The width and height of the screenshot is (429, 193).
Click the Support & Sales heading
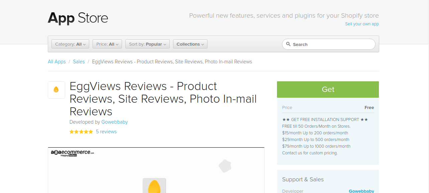[303, 179]
